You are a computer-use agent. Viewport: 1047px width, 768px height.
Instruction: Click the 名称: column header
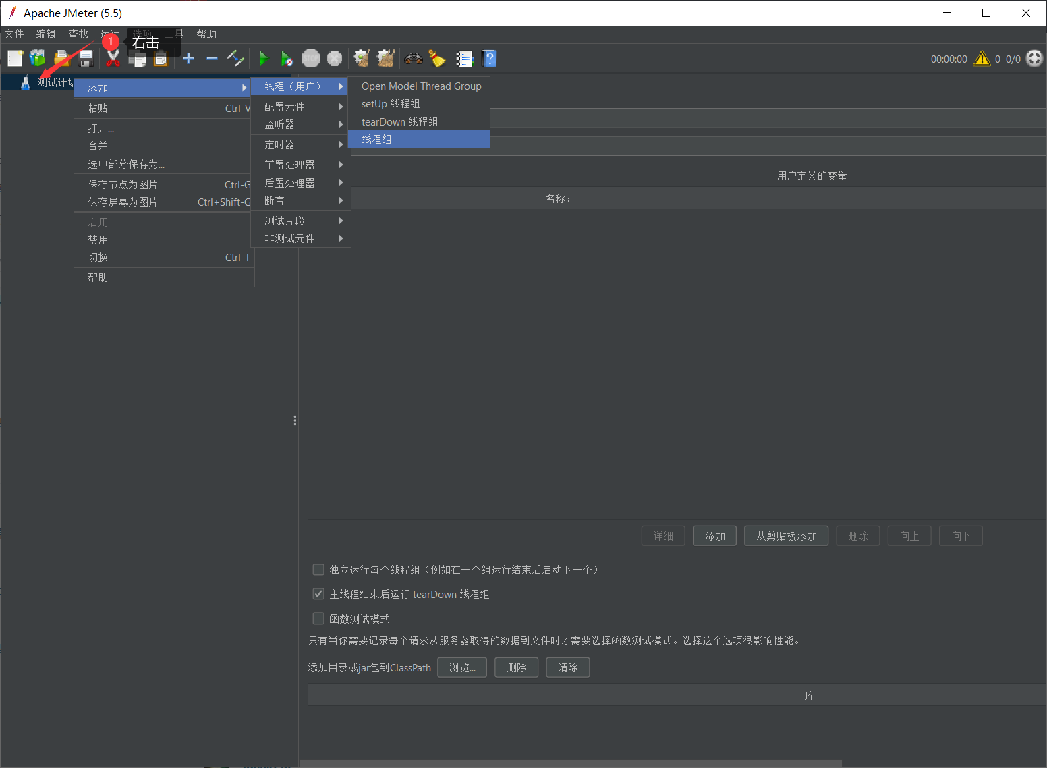(559, 198)
